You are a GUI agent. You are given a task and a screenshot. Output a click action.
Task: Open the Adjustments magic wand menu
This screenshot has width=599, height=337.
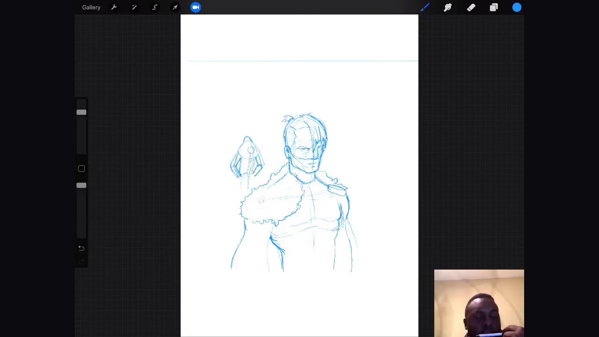coord(134,7)
